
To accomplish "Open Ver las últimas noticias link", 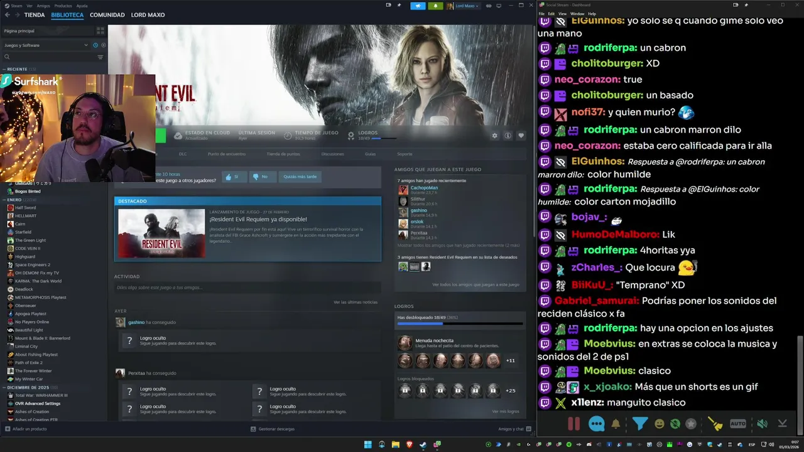I will [356, 302].
